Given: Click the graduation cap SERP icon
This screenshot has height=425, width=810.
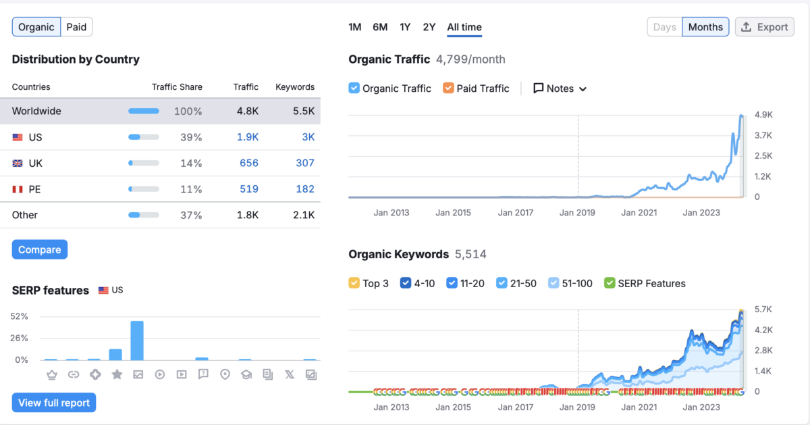Looking at the screenshot, I should coord(246,374).
